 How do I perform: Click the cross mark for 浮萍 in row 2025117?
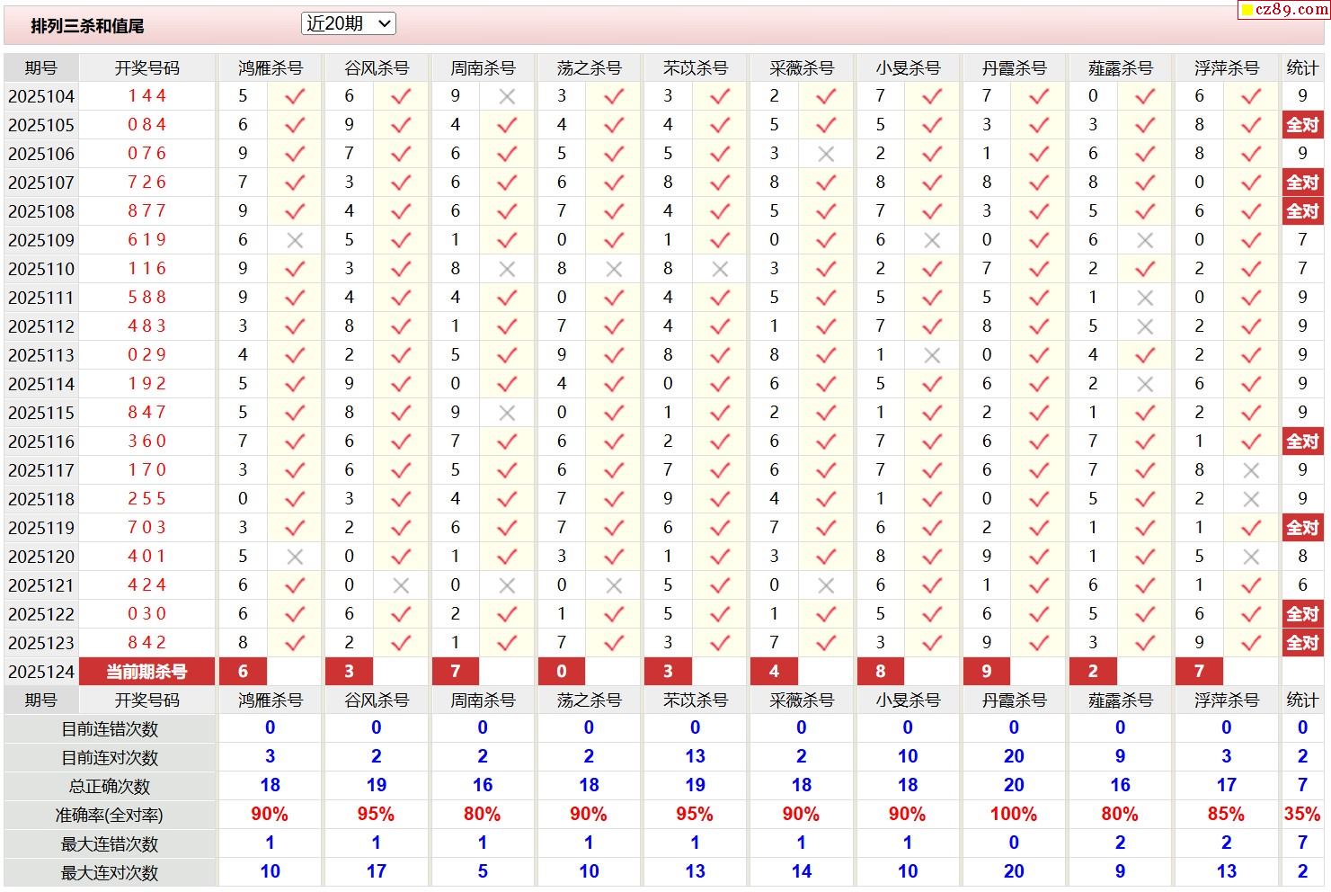pyautogui.click(x=1251, y=470)
